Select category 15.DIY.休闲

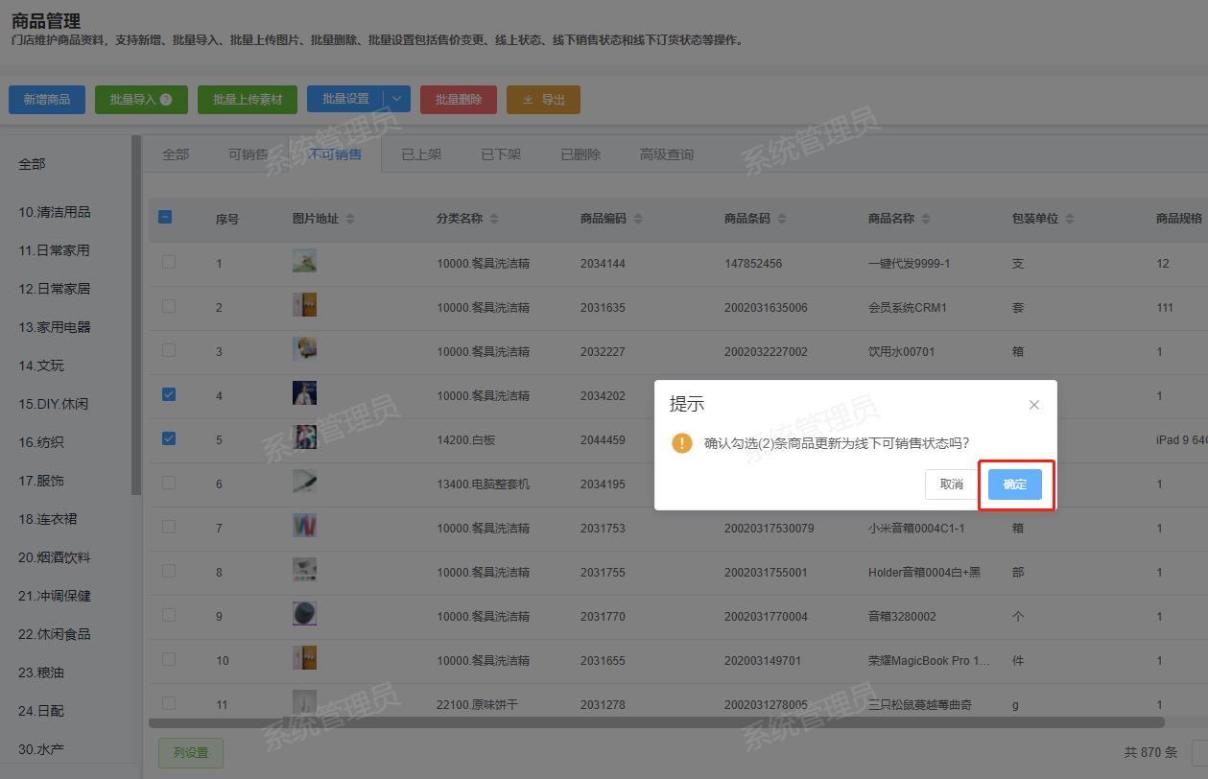(54, 404)
